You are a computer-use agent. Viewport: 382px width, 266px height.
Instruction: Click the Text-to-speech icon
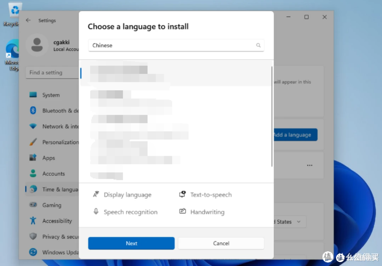click(x=183, y=194)
